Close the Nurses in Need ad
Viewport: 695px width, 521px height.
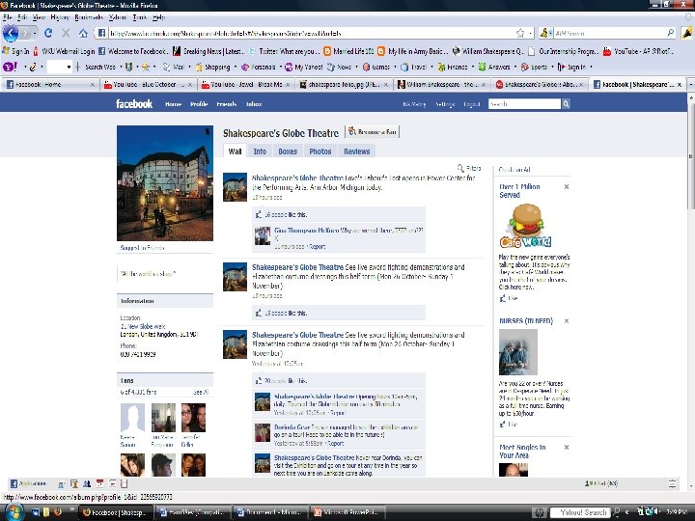click(x=567, y=321)
